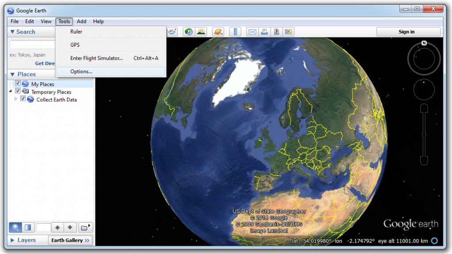Open the Help menu

click(x=98, y=22)
